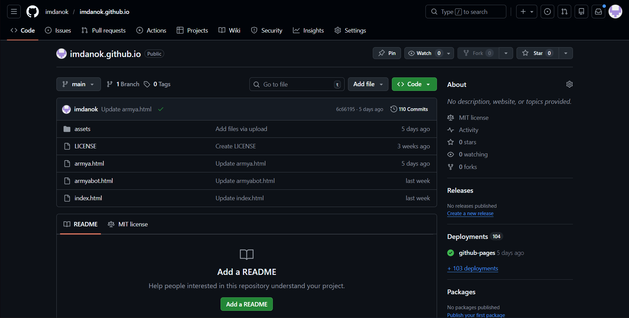Open repository Settings tab
Image resolution: width=629 pixels, height=318 pixels.
[x=350, y=31]
